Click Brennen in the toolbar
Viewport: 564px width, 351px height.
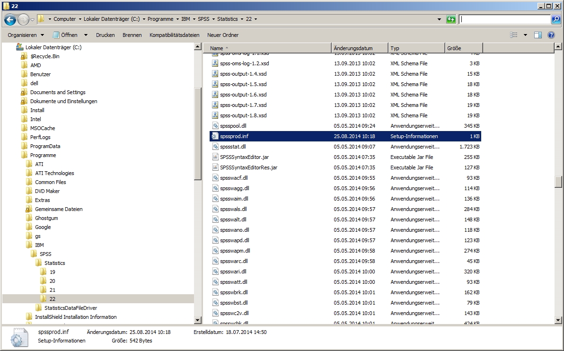132,35
